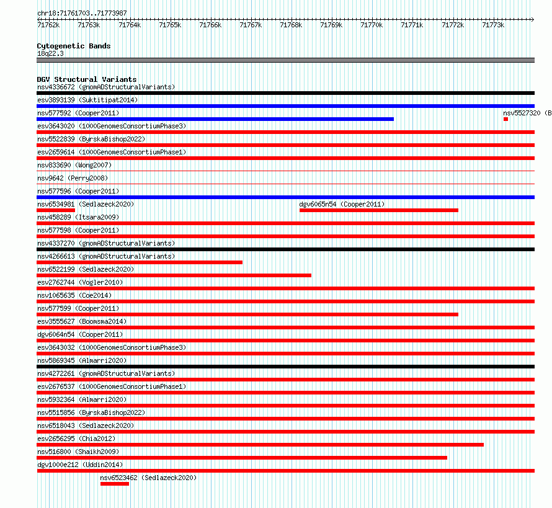Screen dimensions: 552x508
Task: Select nsv4266613 gnomADStructuralVariants label
Action: click(x=106, y=256)
